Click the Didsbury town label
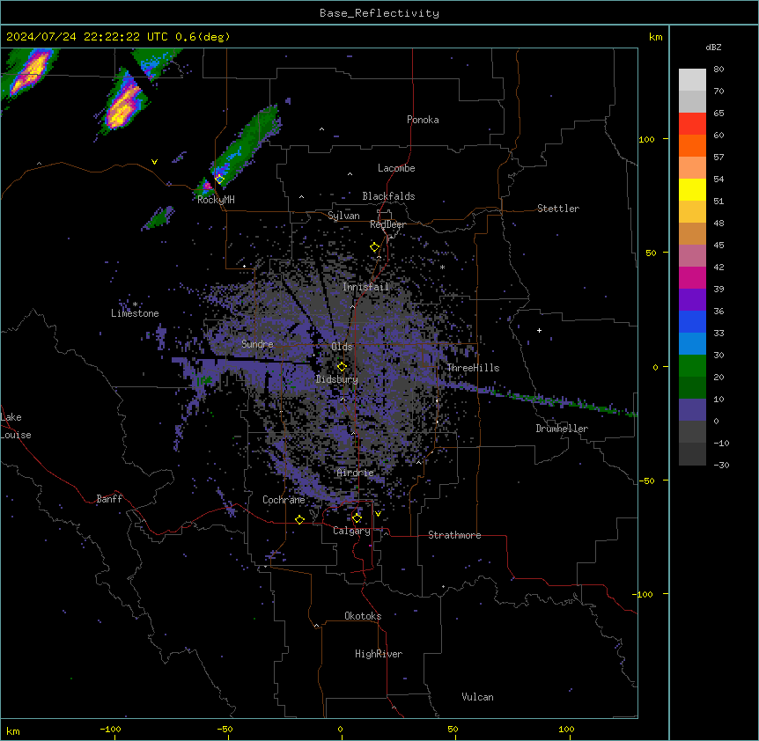The height and width of the screenshot is (741, 759). tap(337, 379)
